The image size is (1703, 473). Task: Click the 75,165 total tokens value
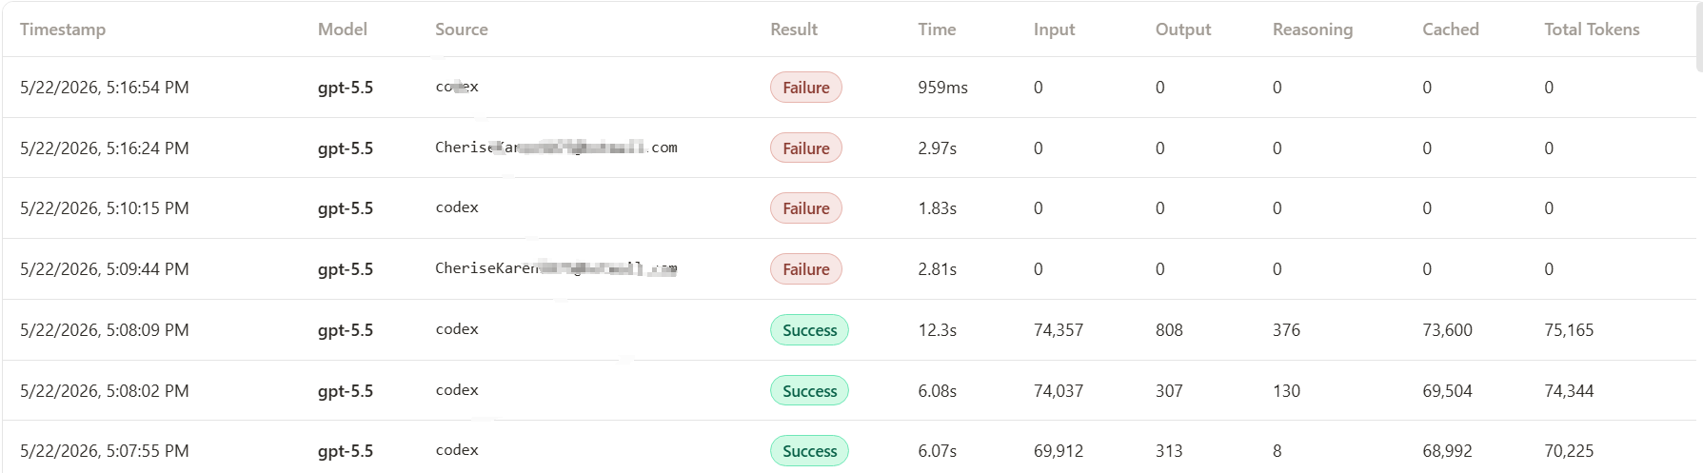1569,330
